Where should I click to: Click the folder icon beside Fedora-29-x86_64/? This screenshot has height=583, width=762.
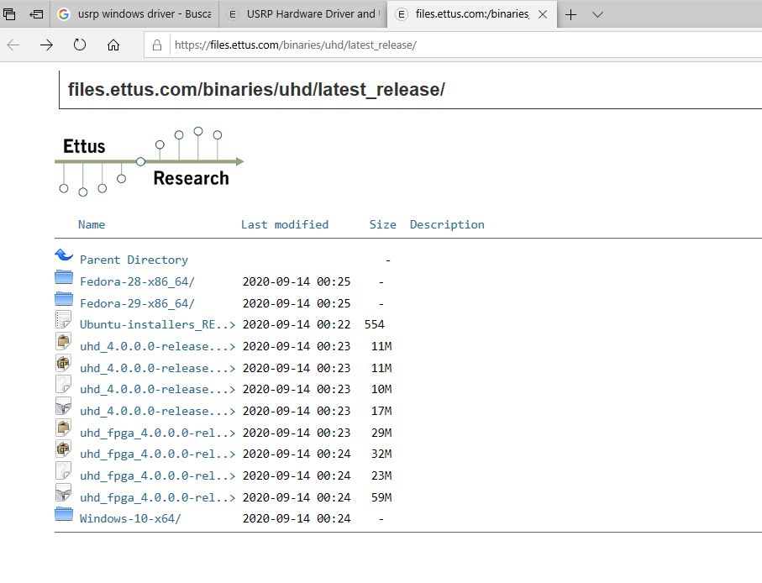[64, 299]
